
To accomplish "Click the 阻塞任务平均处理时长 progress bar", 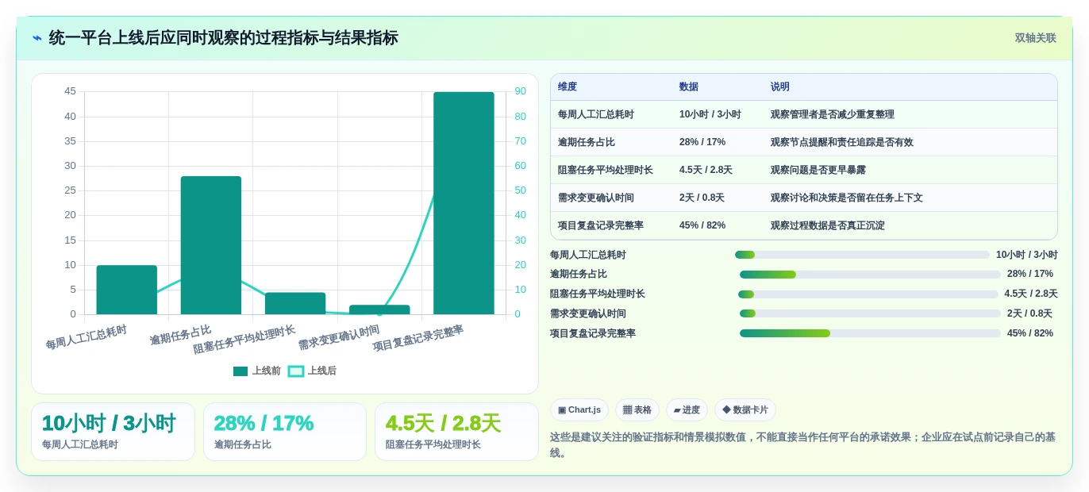I will (868, 294).
